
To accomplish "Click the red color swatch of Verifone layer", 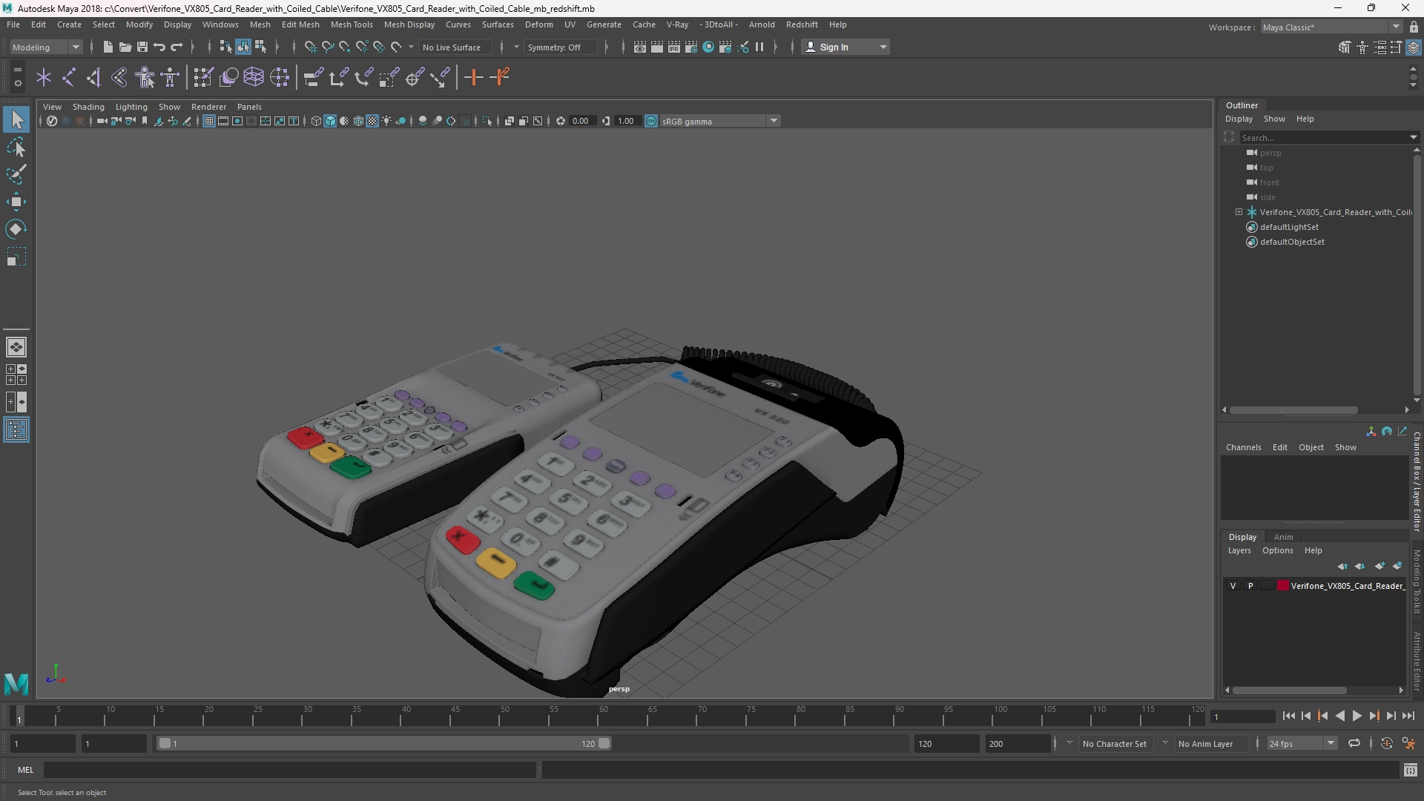I will 1283,586.
